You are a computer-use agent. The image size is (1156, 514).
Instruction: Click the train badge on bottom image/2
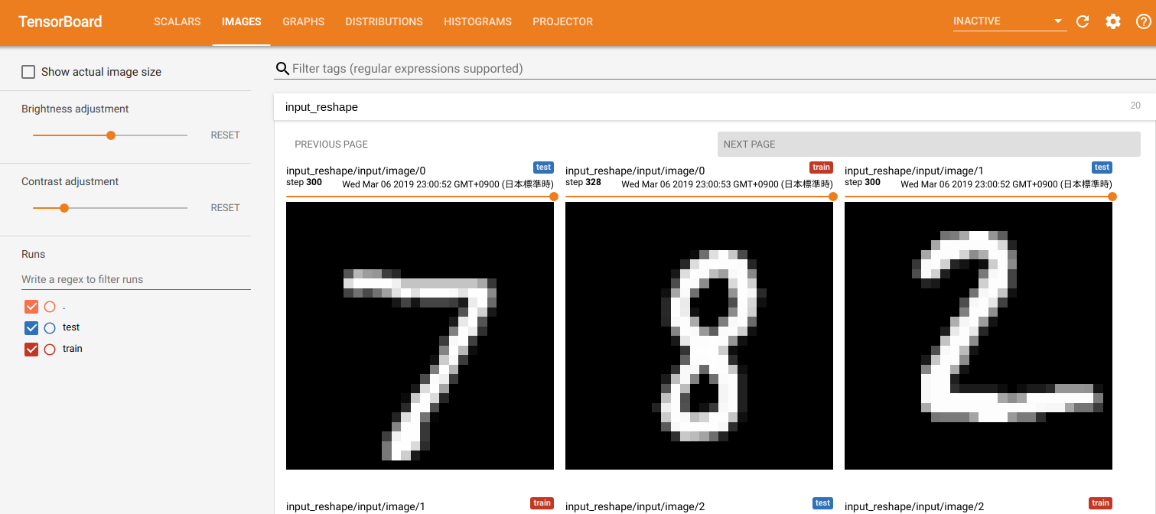[x=1100, y=503]
